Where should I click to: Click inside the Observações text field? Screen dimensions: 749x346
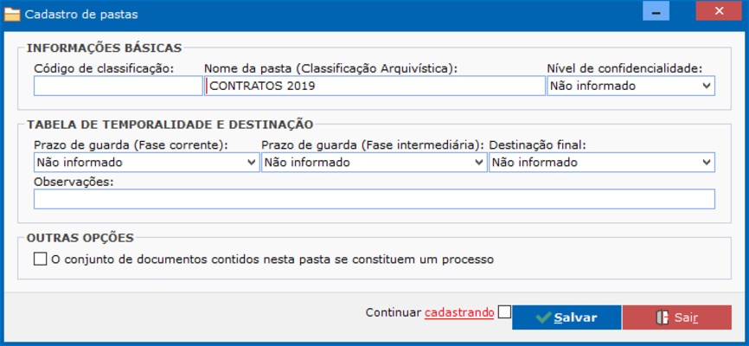pos(374,199)
